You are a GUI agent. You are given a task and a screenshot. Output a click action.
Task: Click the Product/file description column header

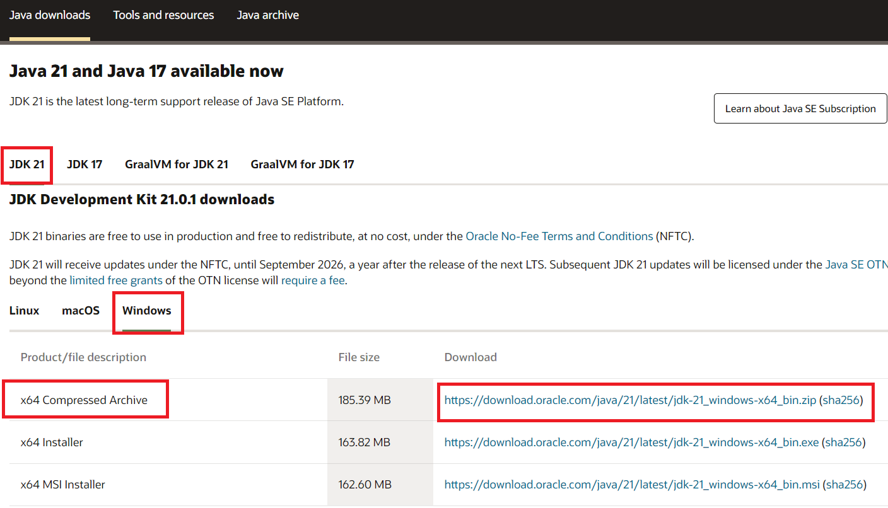(83, 357)
